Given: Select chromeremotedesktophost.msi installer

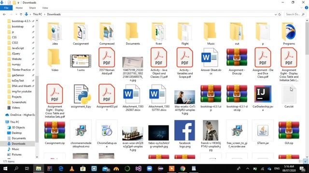Looking at the screenshot, I should (x=81, y=135).
